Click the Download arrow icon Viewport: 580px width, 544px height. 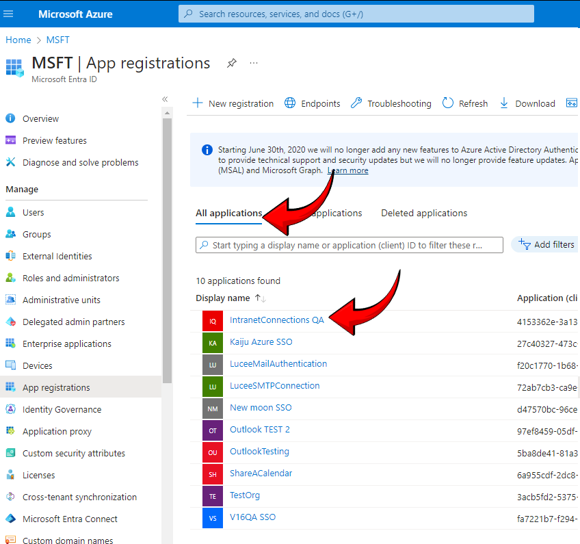coord(504,103)
